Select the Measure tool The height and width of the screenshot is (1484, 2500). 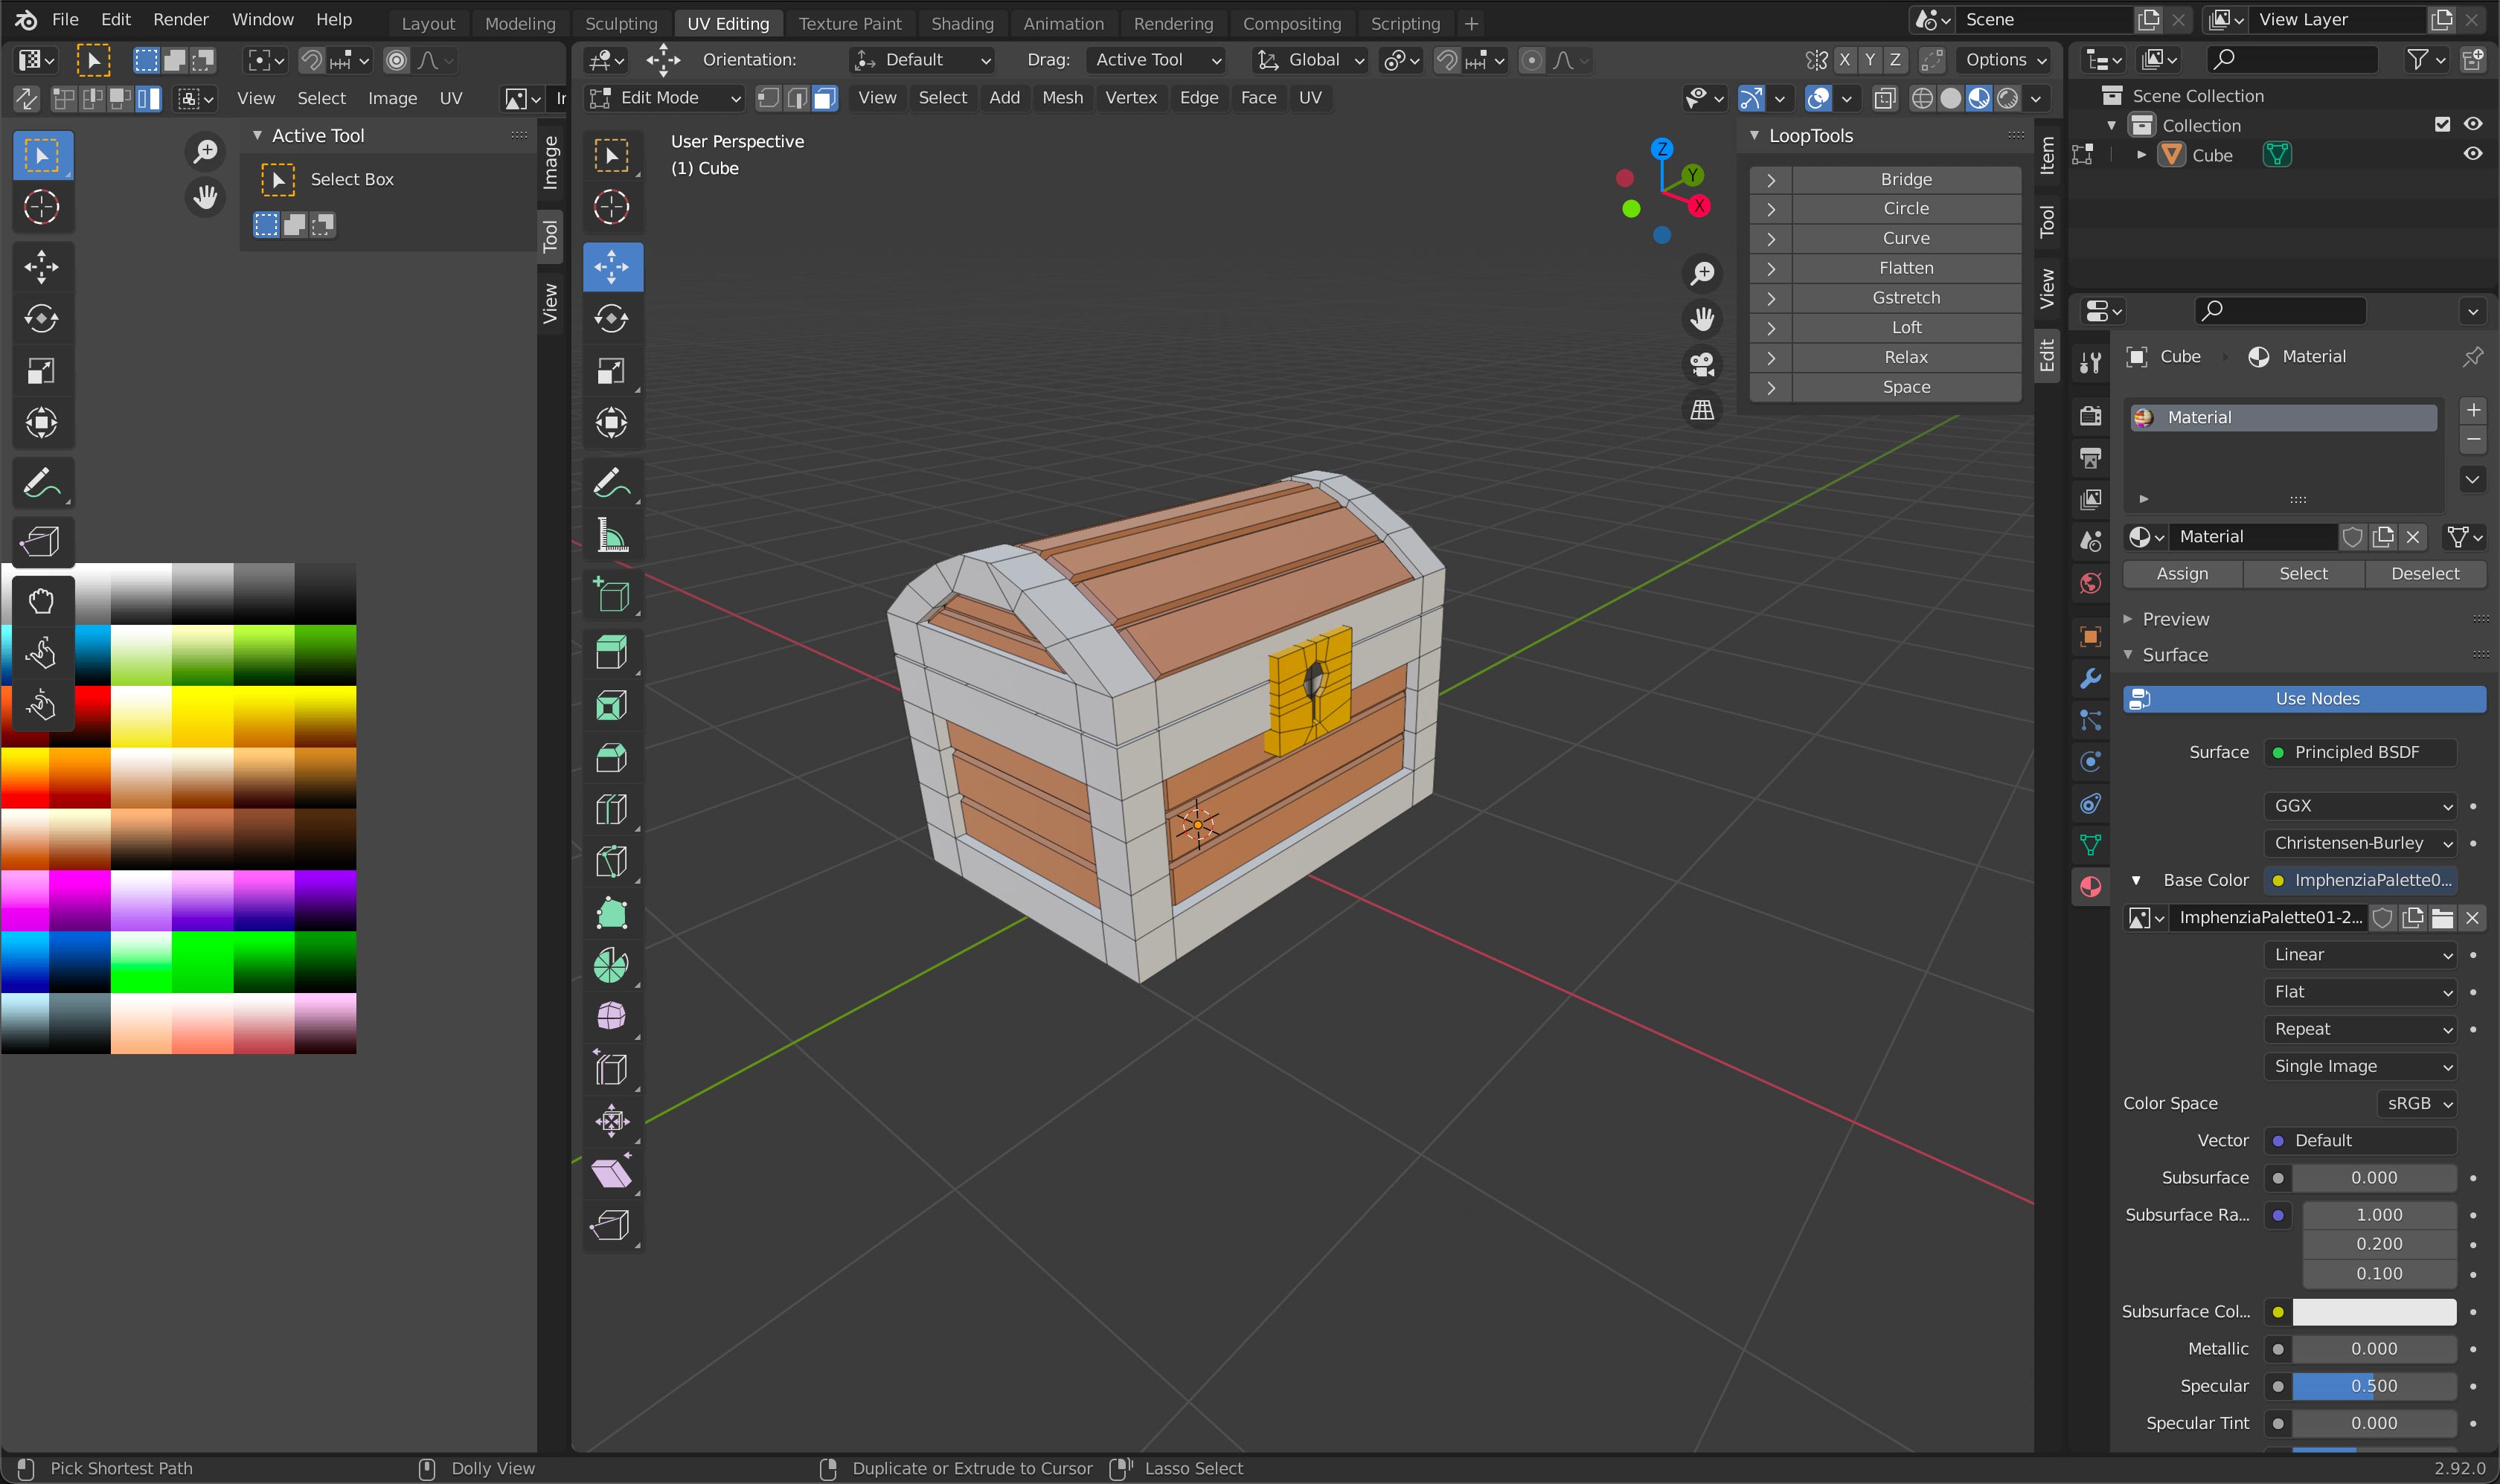click(x=612, y=536)
